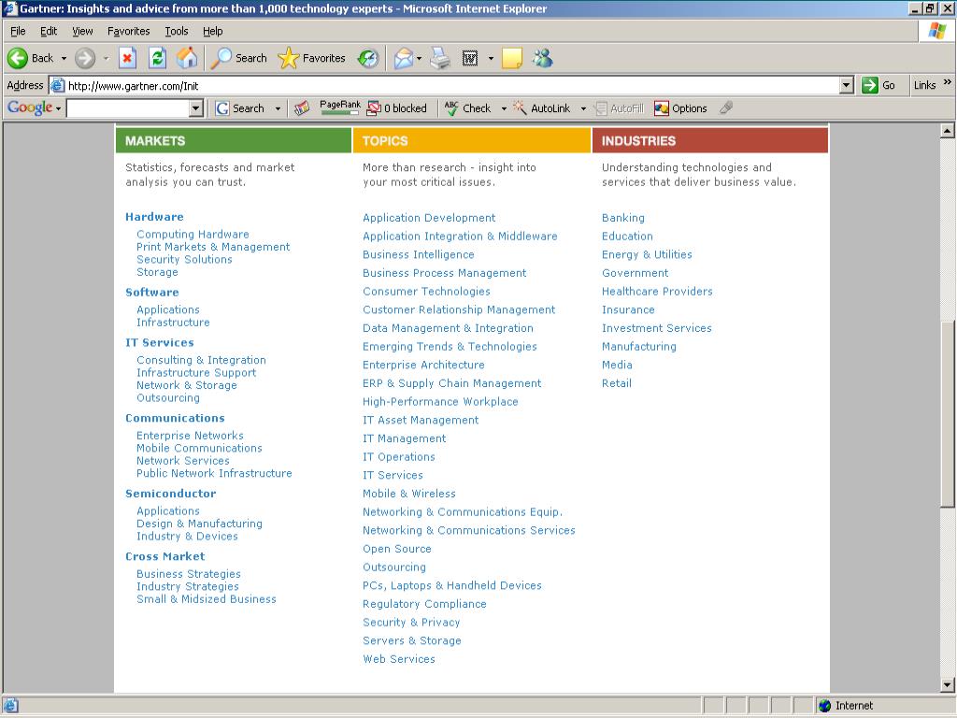This screenshot has height=718, width=957.
Task: Click the Back arrow button
Action: click(30, 59)
